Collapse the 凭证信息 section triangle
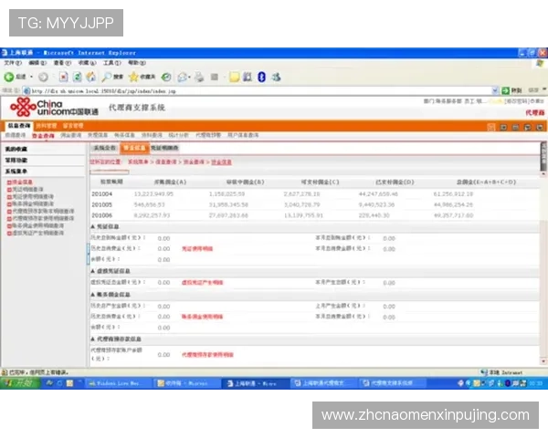 (x=91, y=225)
